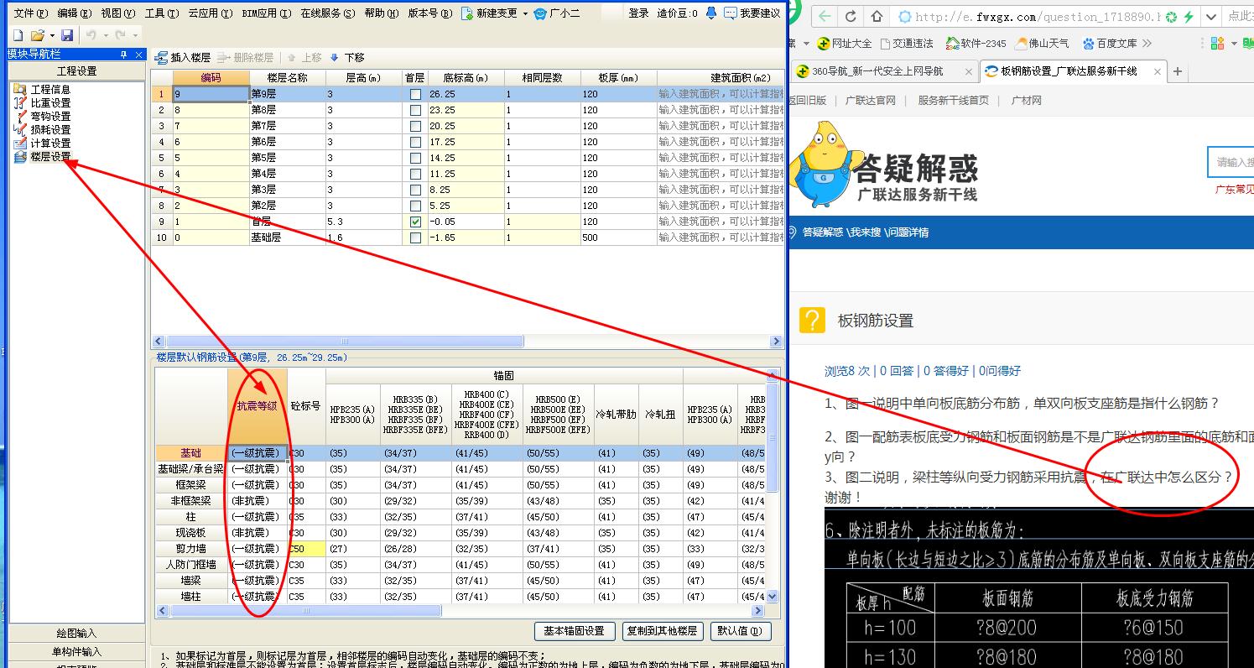Open 网址大全 bookmark

pyautogui.click(x=845, y=44)
